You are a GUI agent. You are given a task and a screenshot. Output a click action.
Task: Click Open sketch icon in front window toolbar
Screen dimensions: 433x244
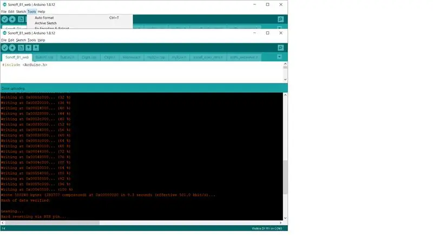coord(29,48)
